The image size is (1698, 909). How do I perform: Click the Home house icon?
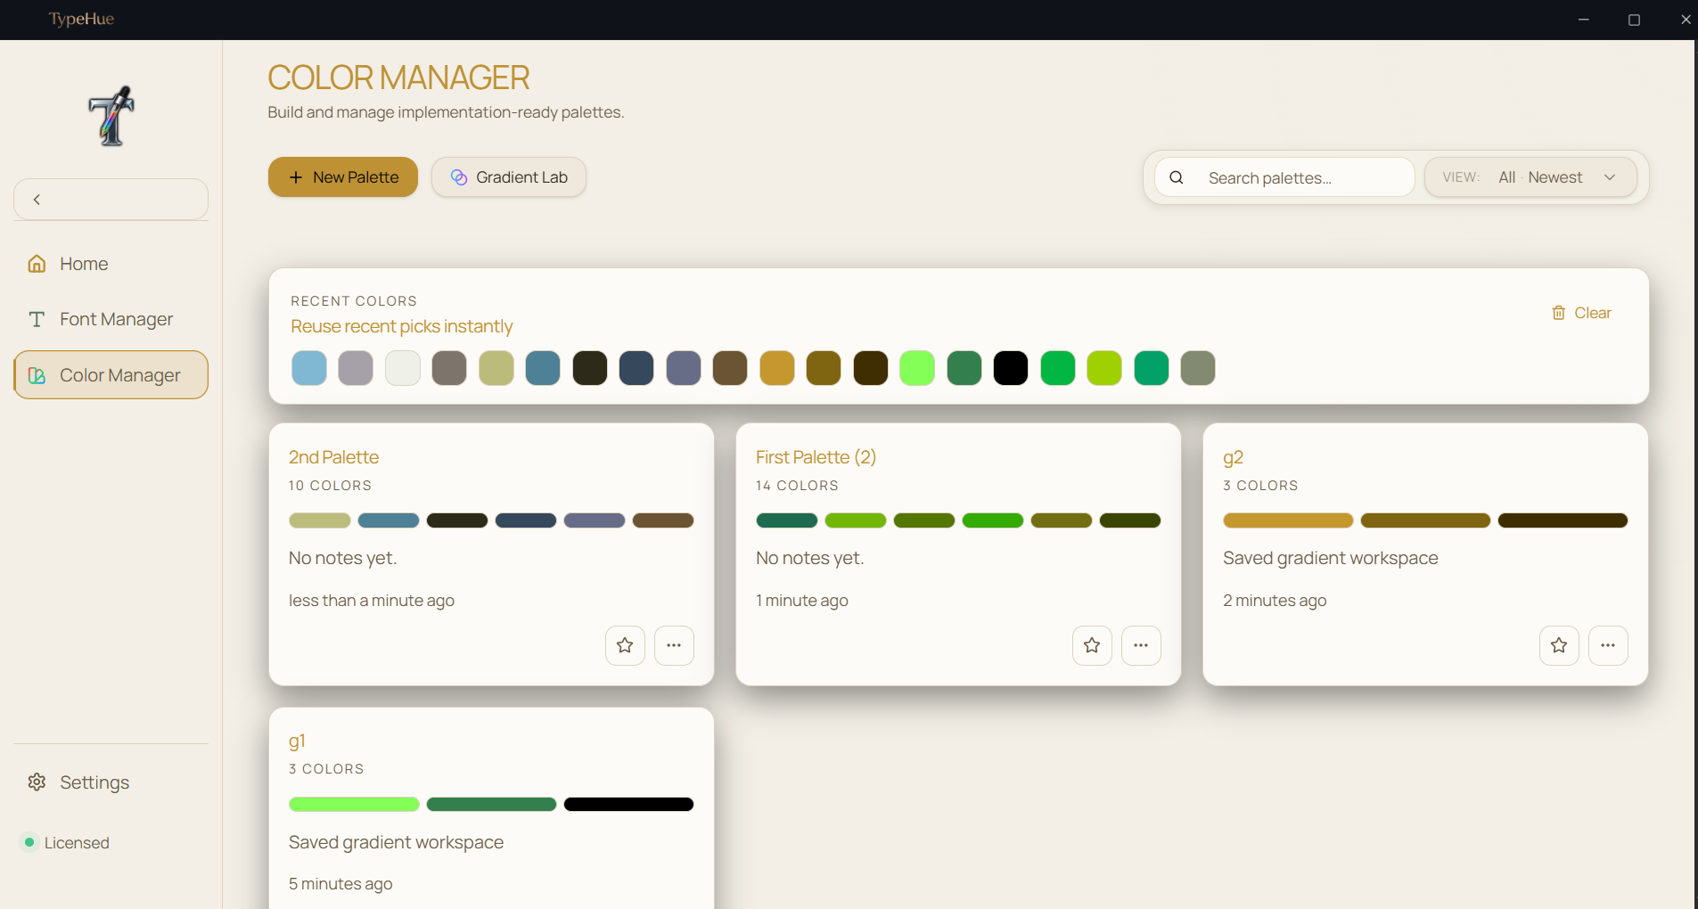[x=37, y=264]
